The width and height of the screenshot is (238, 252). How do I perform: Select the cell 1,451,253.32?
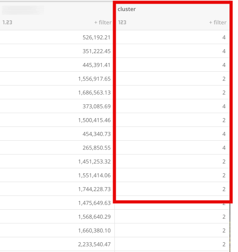95,162
